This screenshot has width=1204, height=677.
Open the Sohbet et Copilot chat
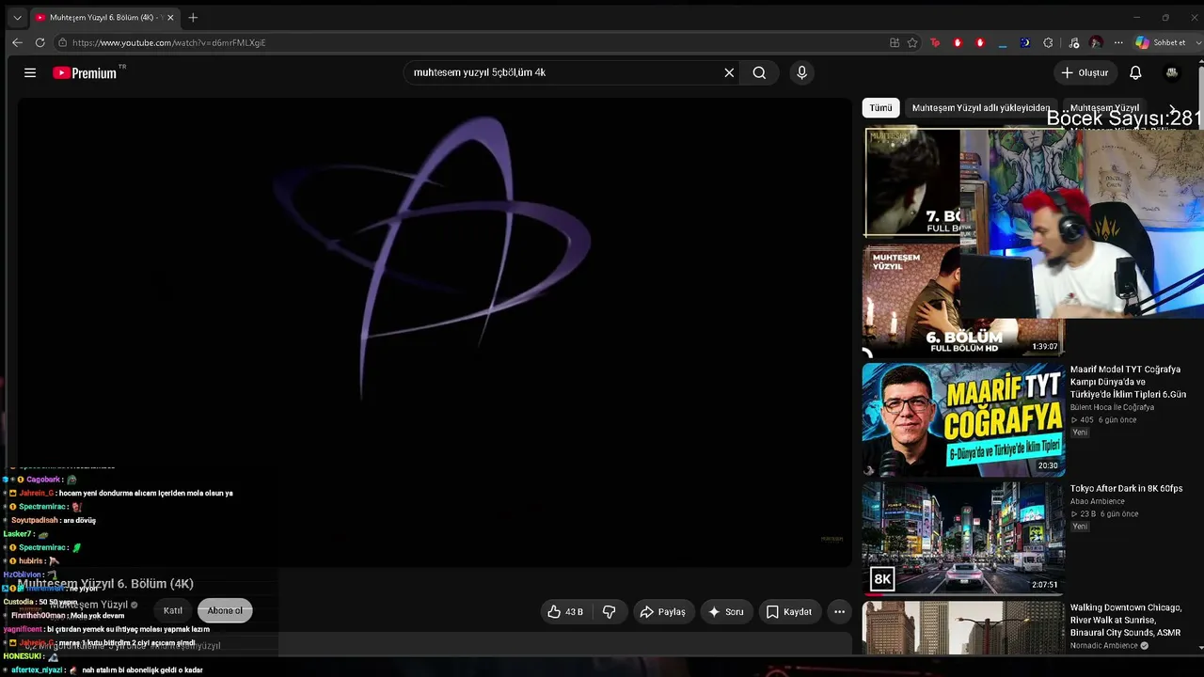click(1160, 42)
